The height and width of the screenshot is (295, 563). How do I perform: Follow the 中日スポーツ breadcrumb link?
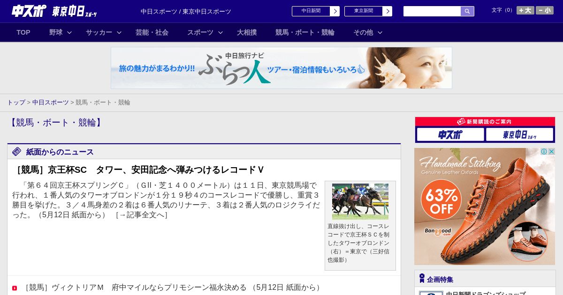(50, 102)
